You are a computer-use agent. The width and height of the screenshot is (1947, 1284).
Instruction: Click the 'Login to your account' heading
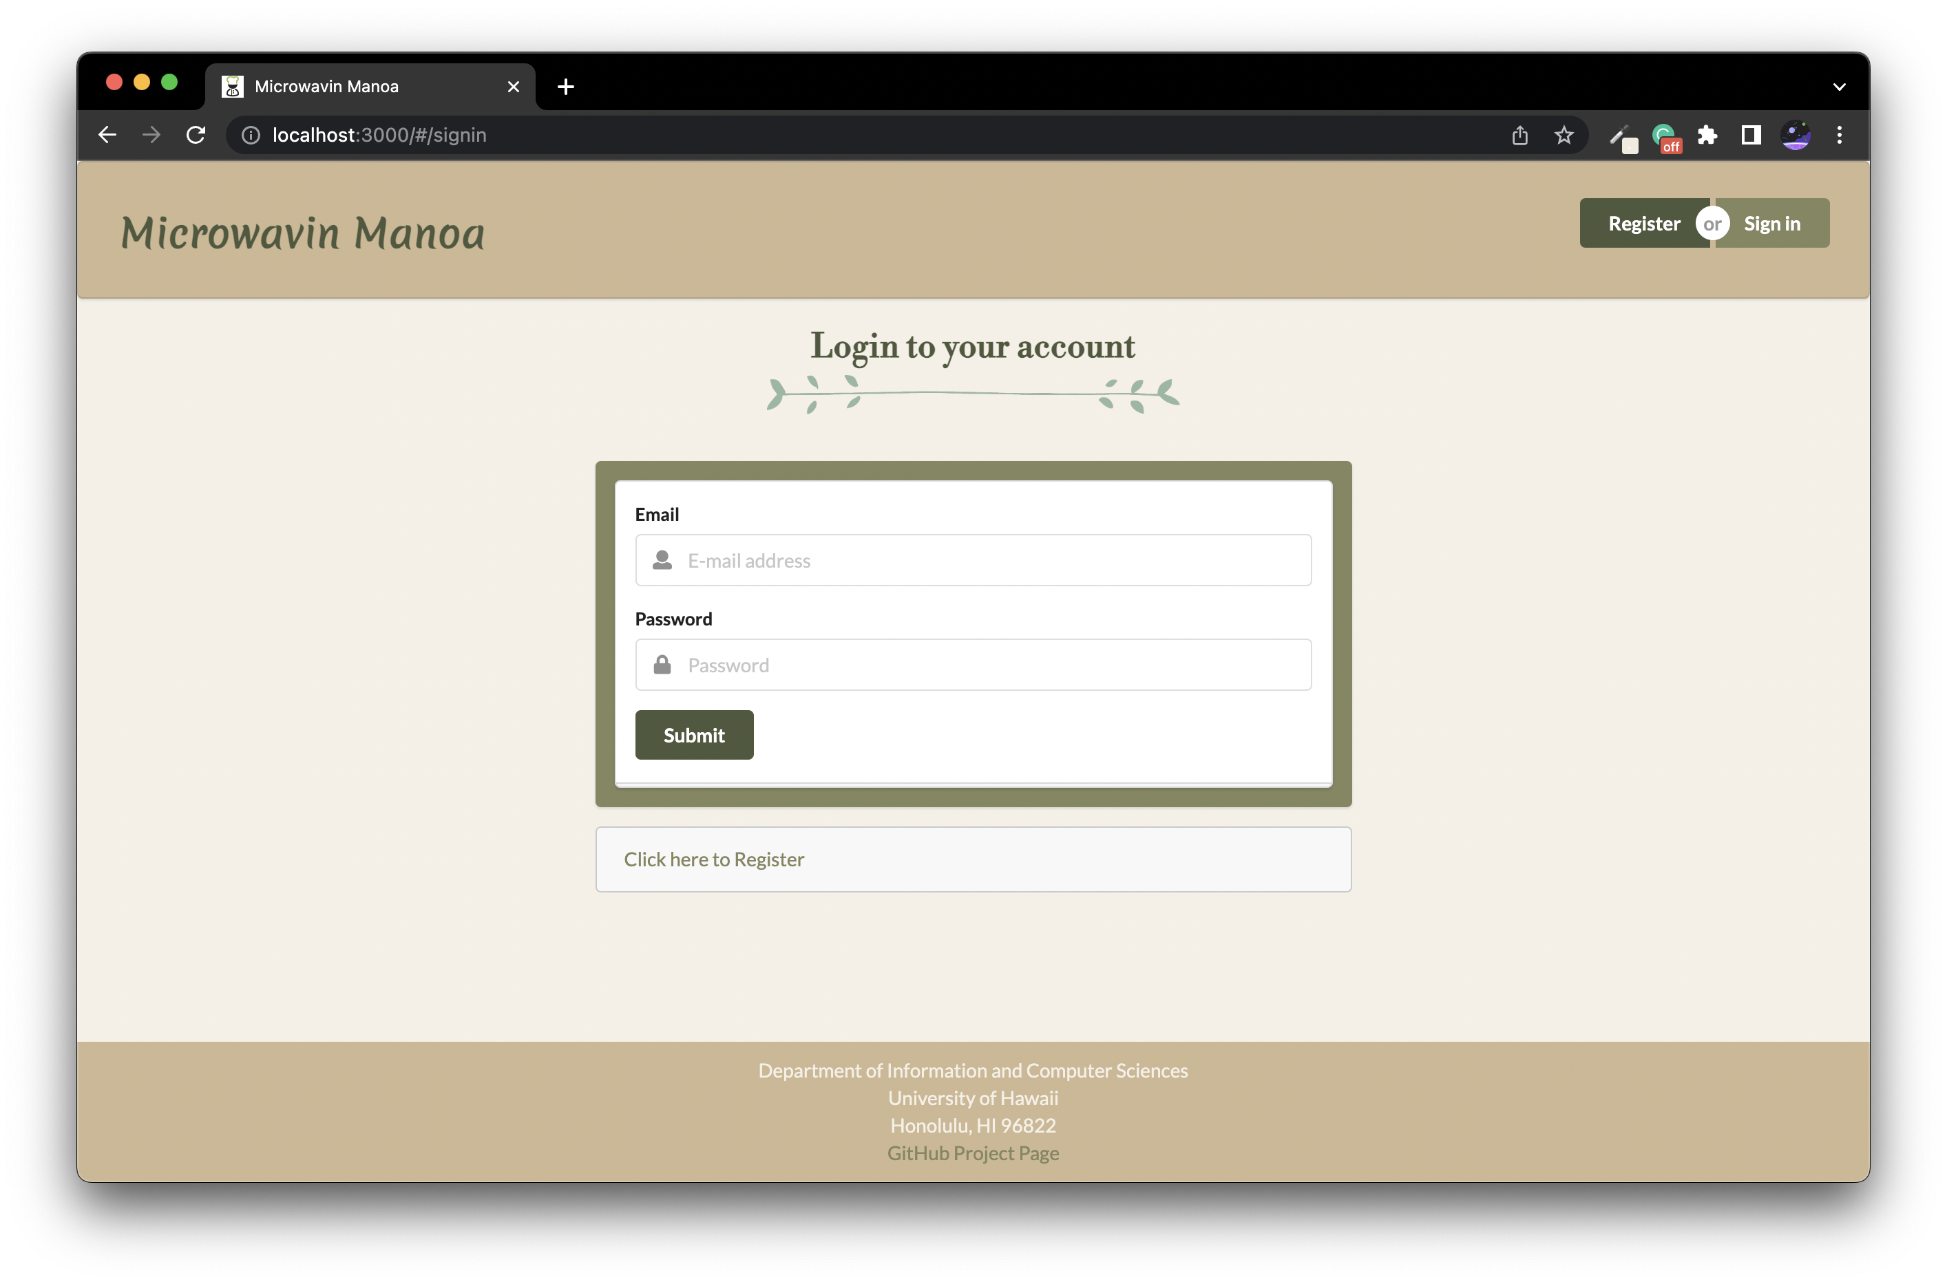pyautogui.click(x=973, y=347)
